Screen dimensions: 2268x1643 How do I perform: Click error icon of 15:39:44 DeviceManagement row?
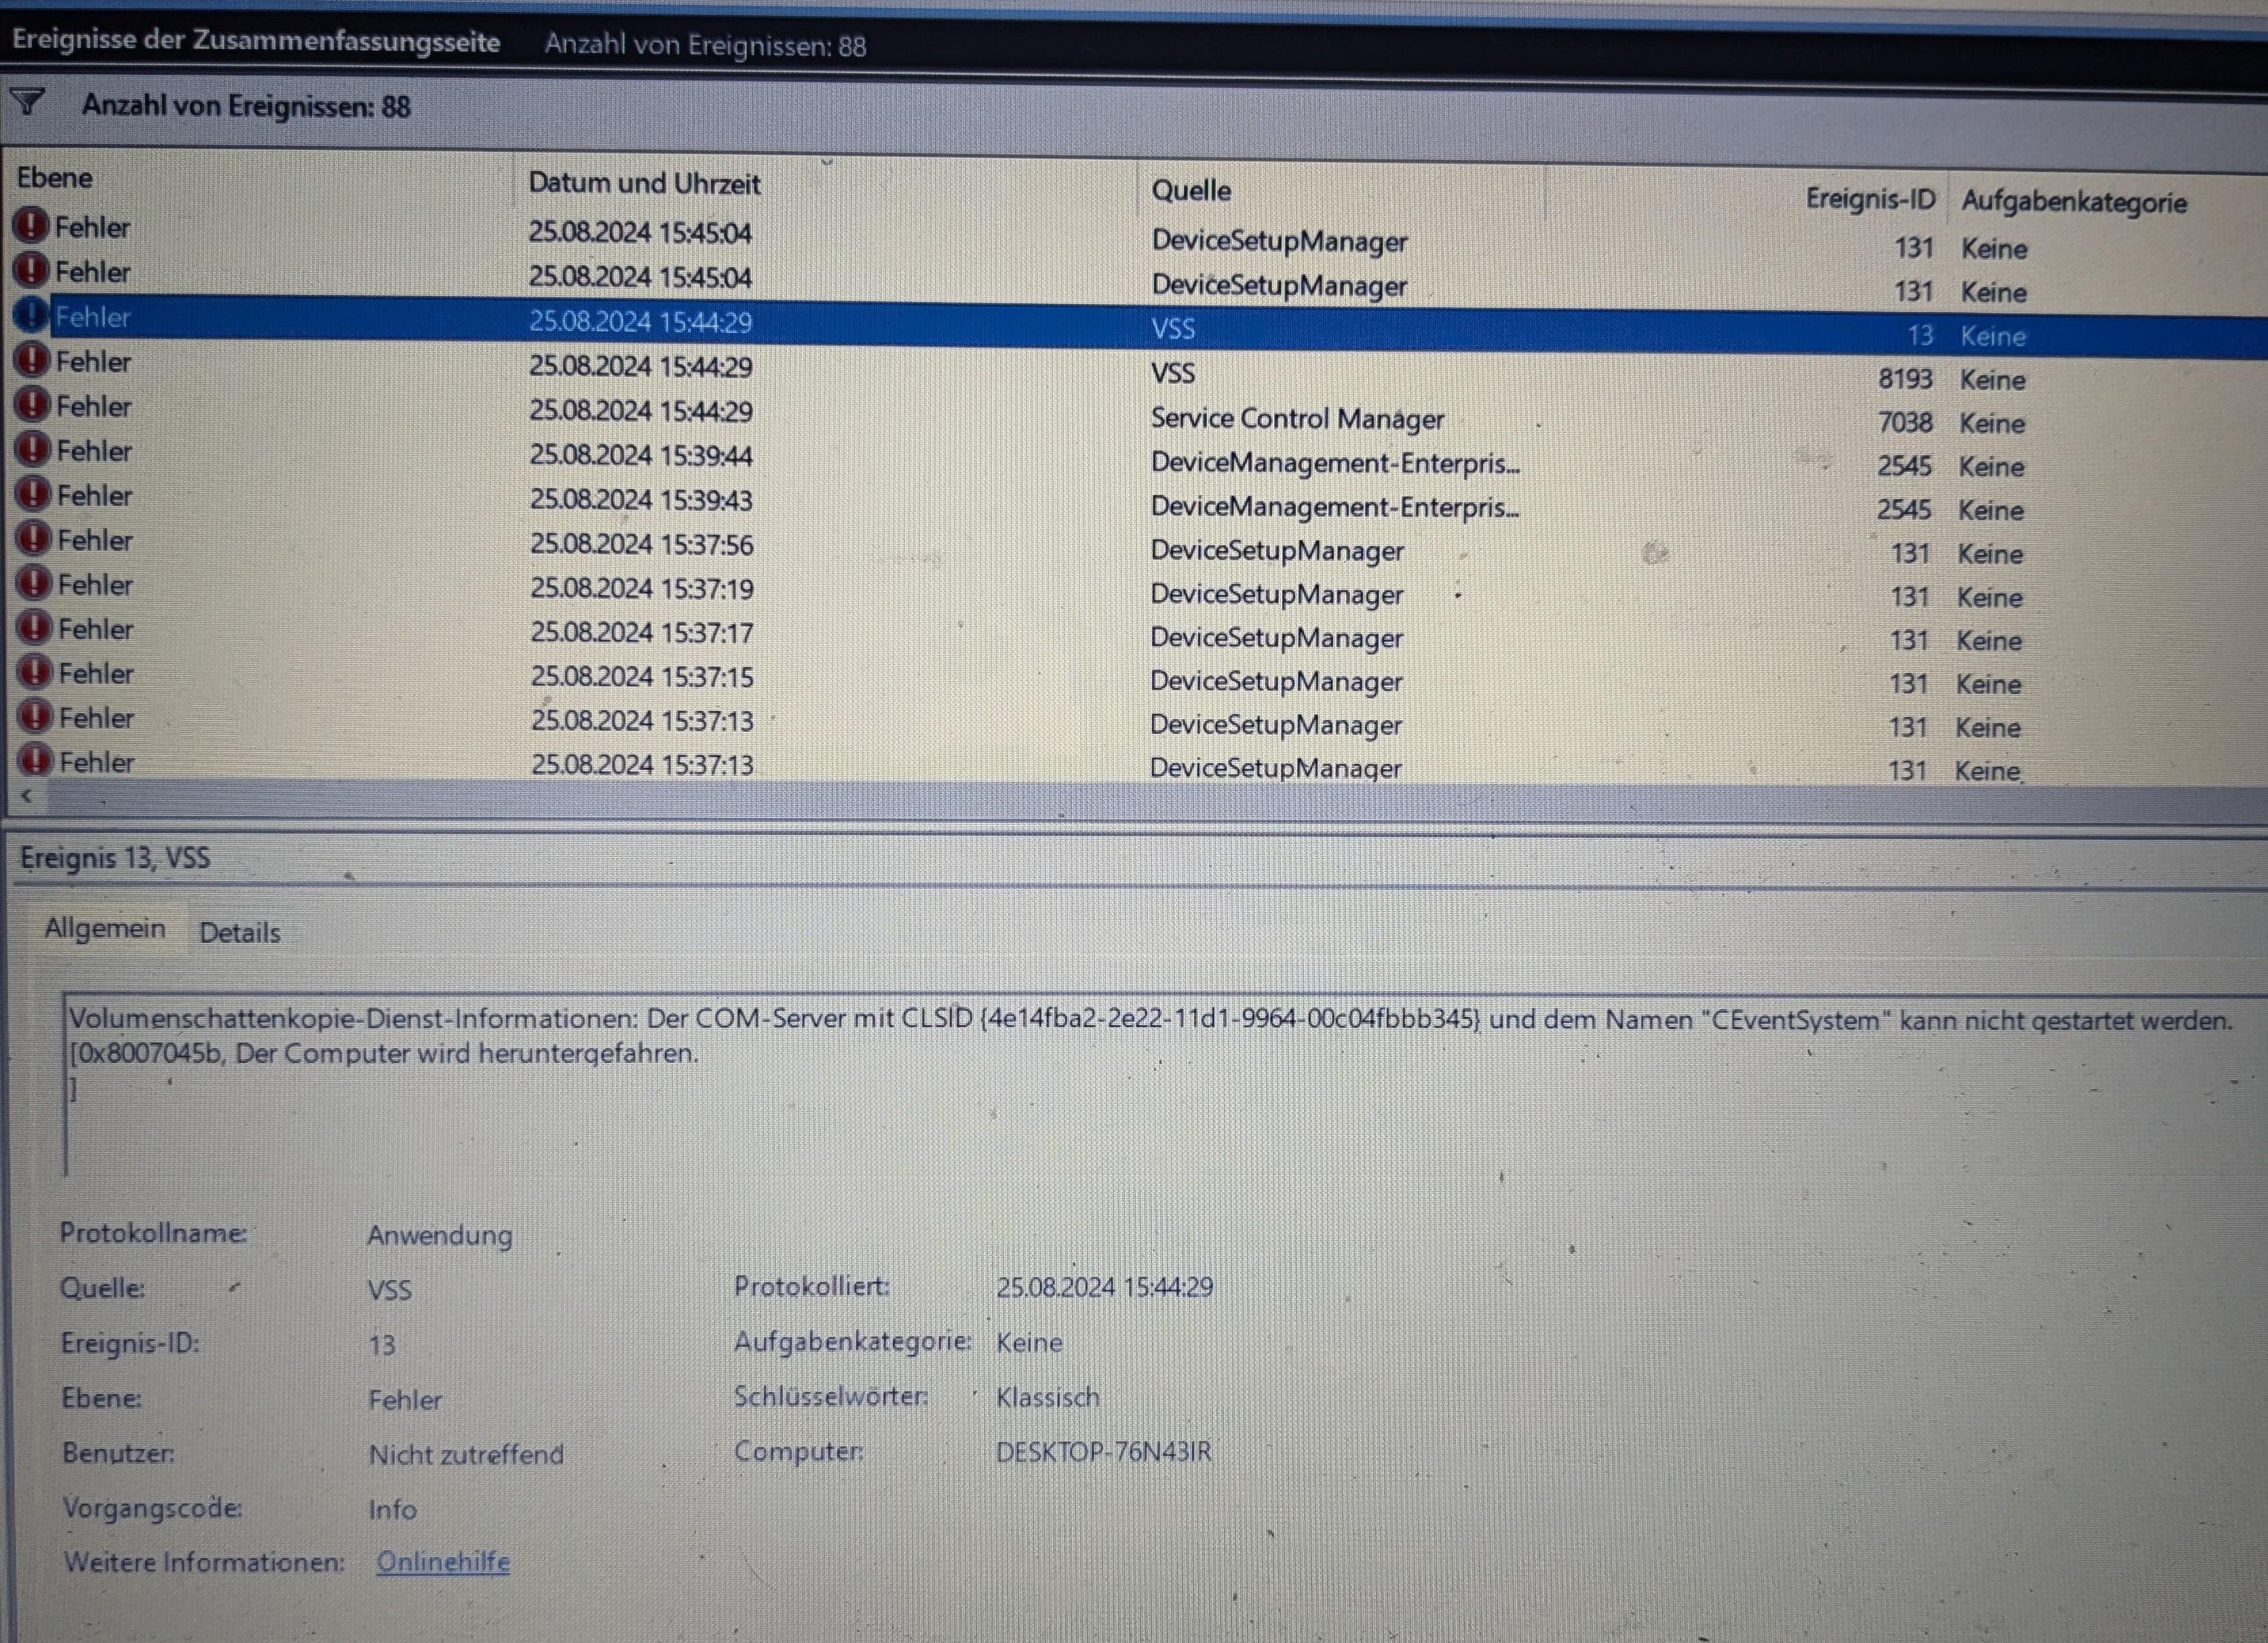(x=33, y=449)
